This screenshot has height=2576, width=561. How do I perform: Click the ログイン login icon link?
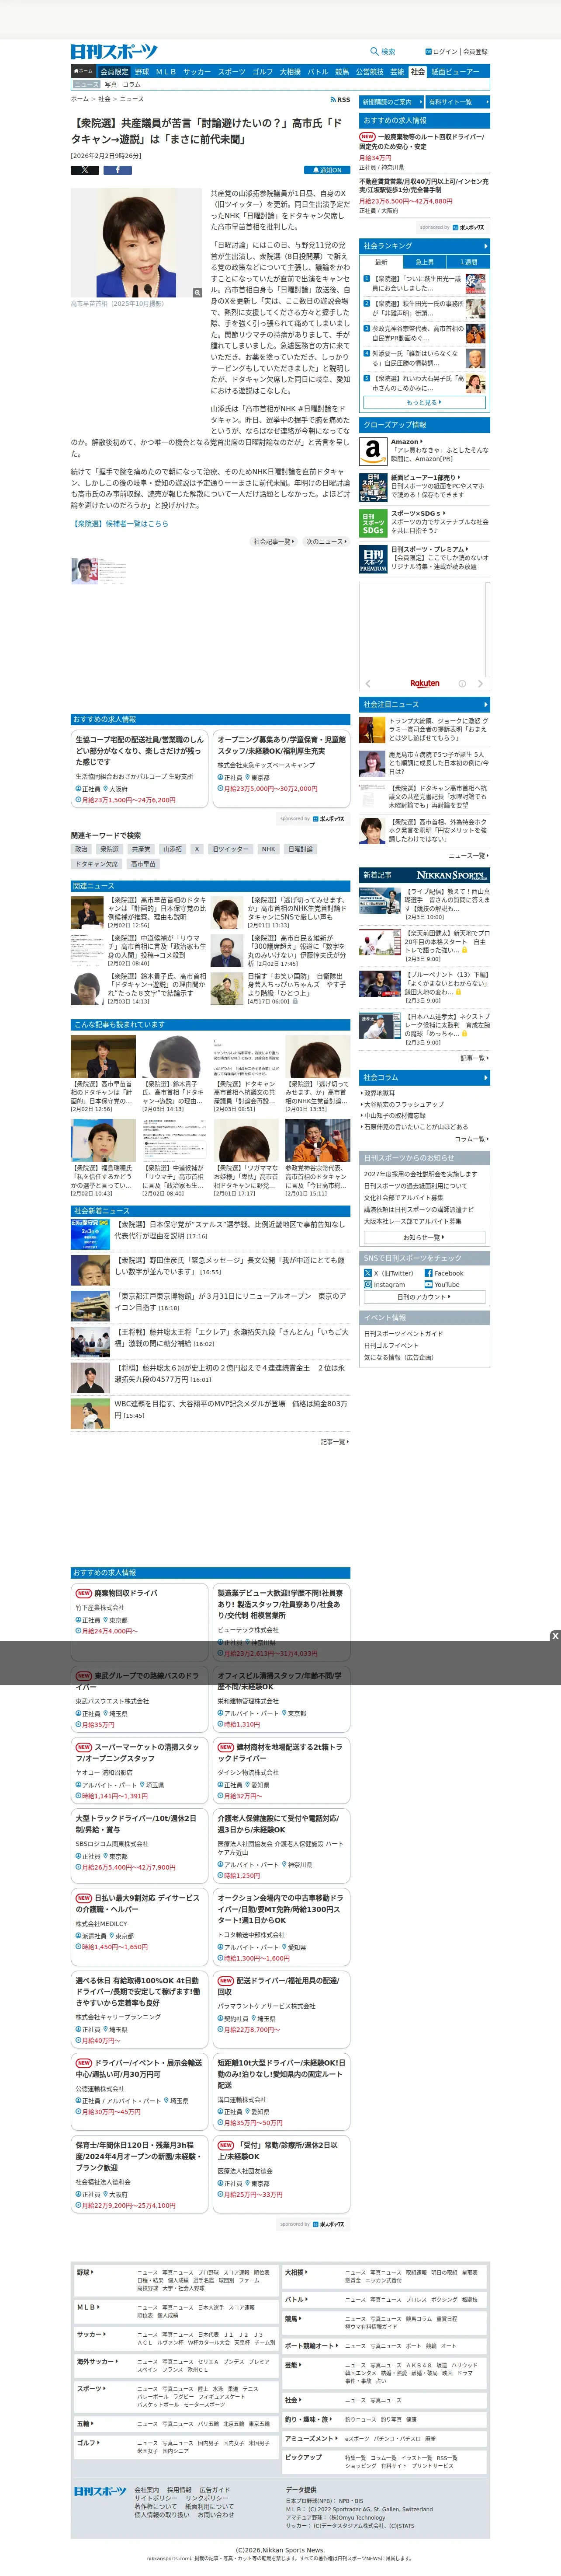pos(441,51)
